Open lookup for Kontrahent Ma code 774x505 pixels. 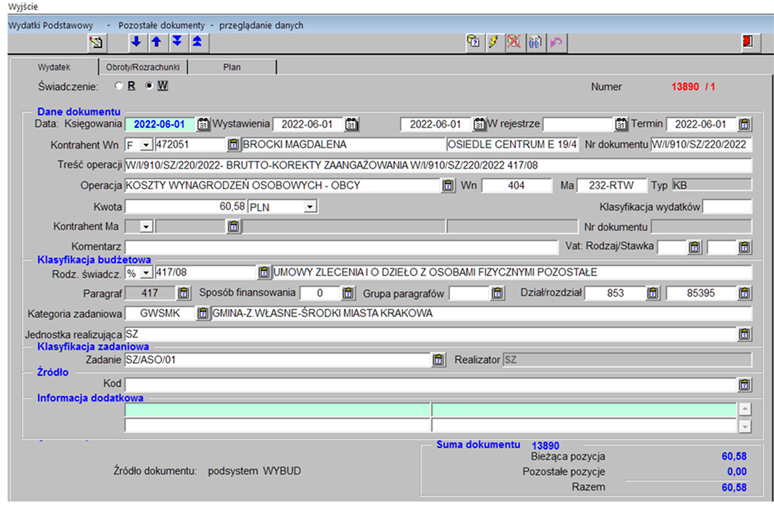pyautogui.click(x=233, y=226)
